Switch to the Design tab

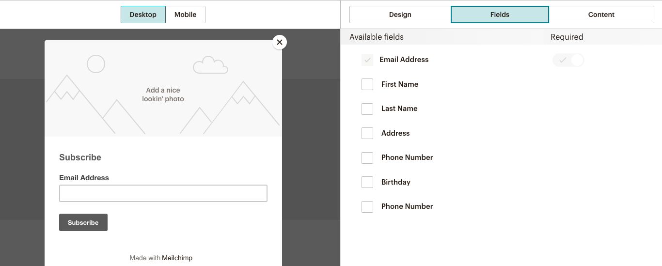click(x=400, y=15)
